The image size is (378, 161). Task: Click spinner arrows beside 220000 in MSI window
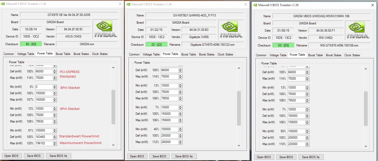coord(307,144)
